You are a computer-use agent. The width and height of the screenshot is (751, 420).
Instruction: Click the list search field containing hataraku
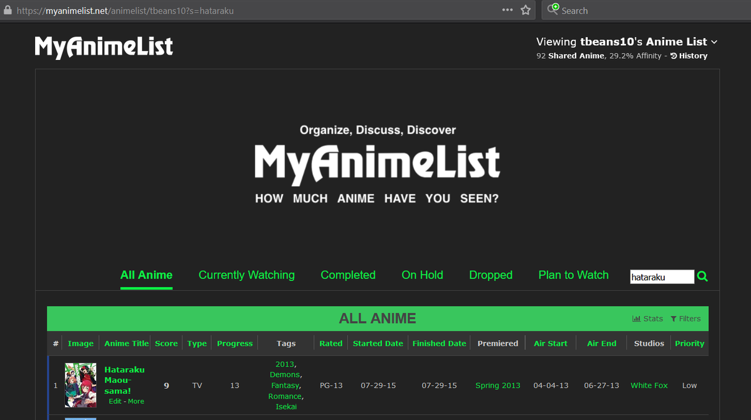[662, 277]
